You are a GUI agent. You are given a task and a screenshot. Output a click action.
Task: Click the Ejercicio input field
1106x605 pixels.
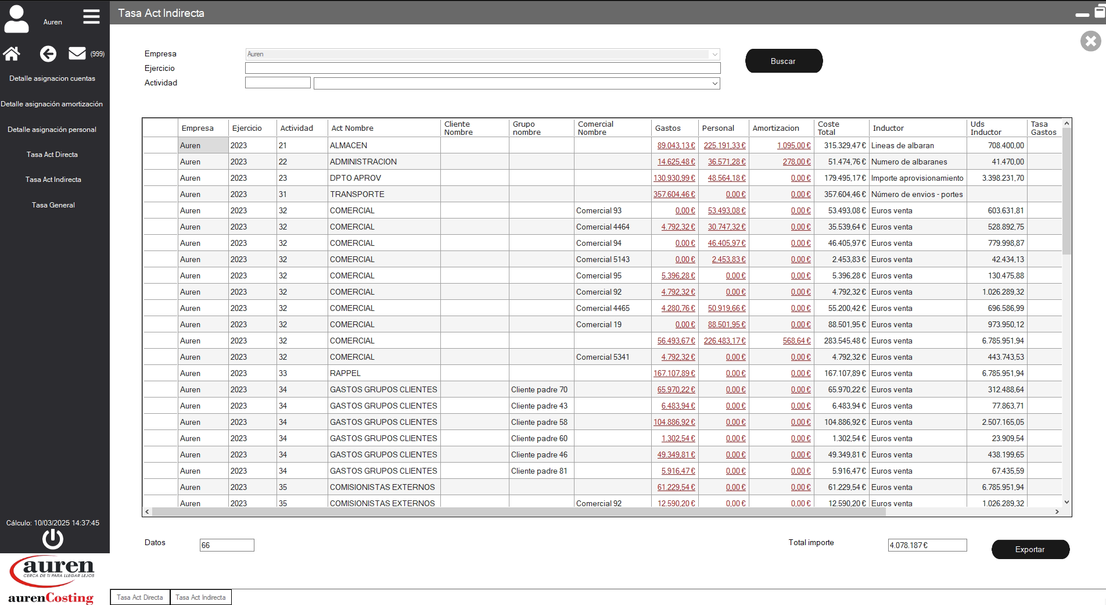(x=482, y=69)
